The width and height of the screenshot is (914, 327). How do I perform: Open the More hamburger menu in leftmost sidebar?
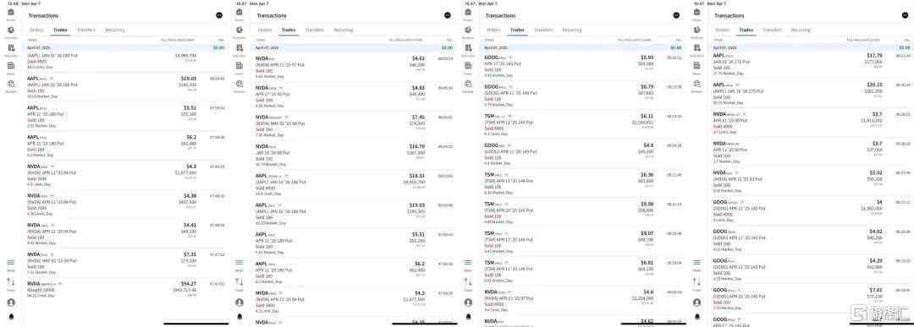coord(10,264)
